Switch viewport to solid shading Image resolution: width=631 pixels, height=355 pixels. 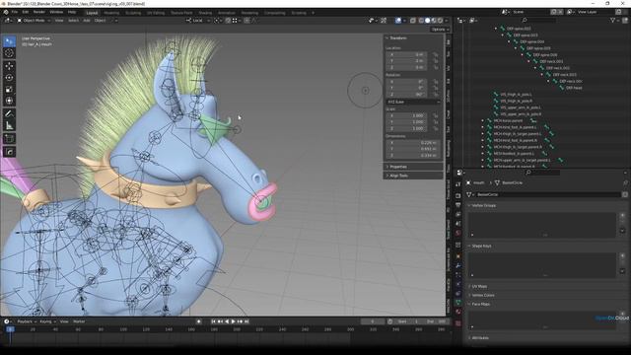point(427,21)
